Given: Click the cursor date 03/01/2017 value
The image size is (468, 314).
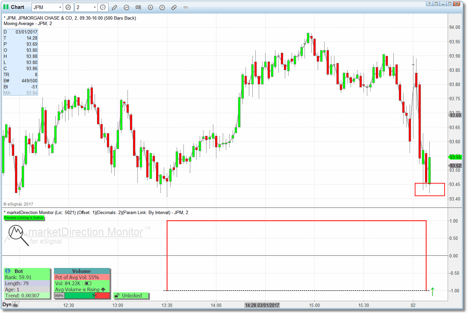Looking at the screenshot, I should tap(26, 32).
